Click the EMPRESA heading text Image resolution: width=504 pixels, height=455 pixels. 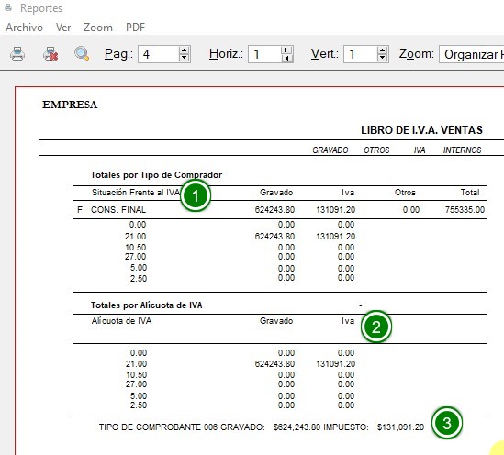[x=70, y=105]
